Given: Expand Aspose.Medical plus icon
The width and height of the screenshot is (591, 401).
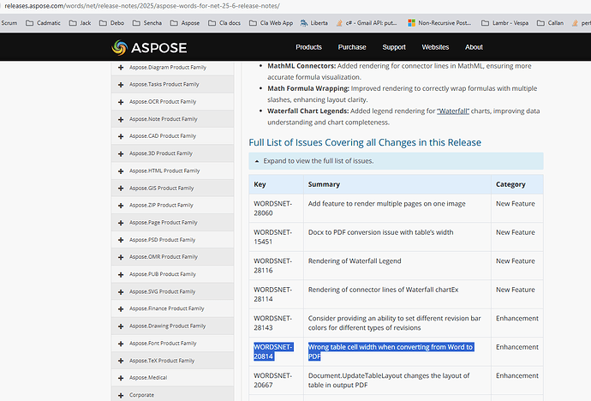Looking at the screenshot, I should (x=121, y=378).
